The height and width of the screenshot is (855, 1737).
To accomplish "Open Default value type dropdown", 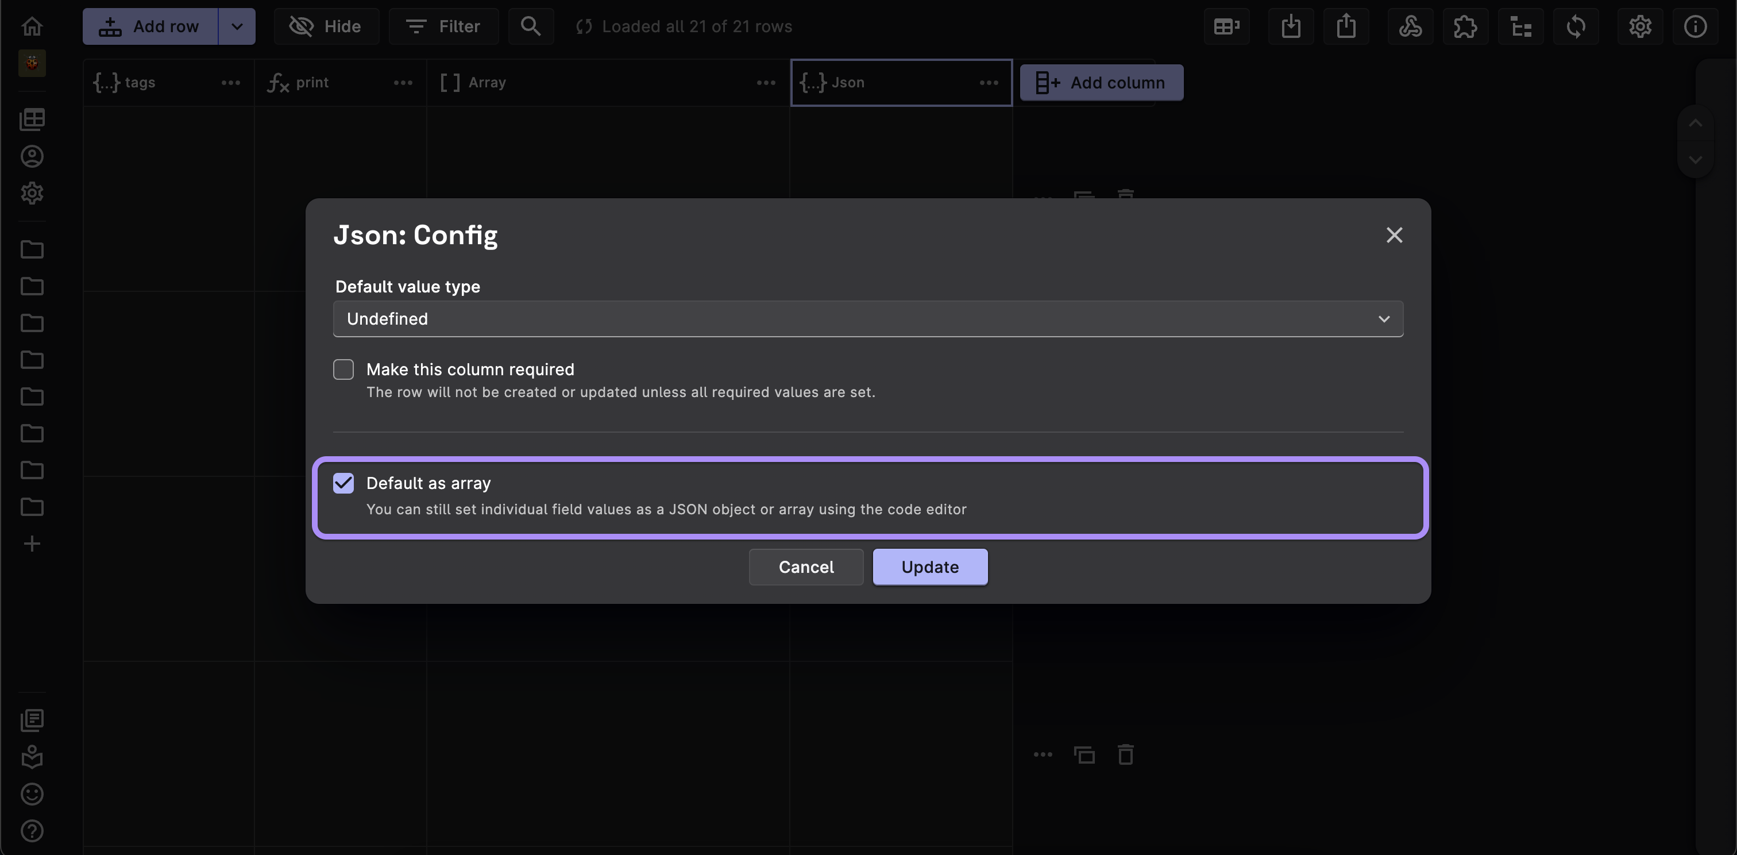I will [868, 319].
